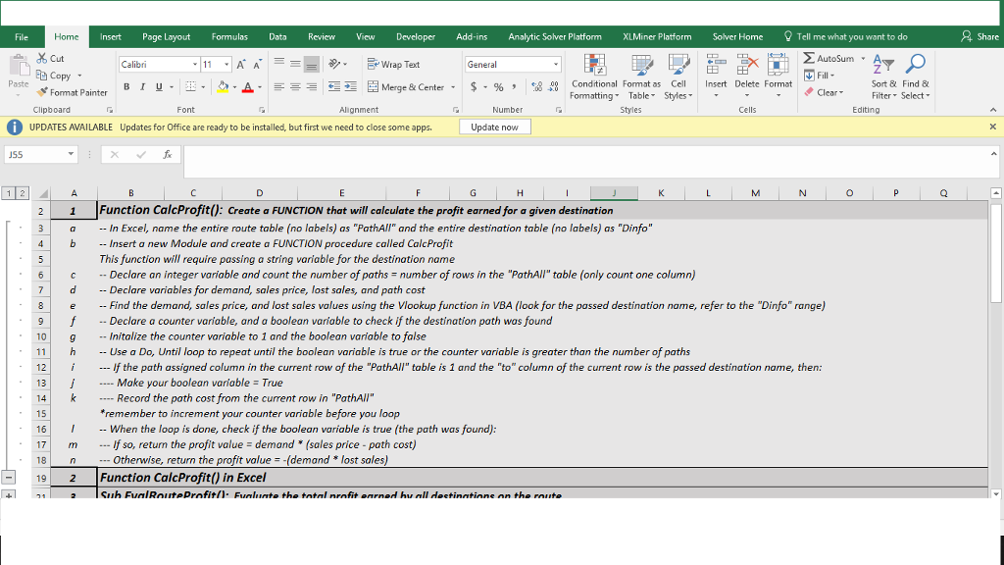Click the Share button
Image resolution: width=1004 pixels, height=565 pixels.
[x=979, y=36]
